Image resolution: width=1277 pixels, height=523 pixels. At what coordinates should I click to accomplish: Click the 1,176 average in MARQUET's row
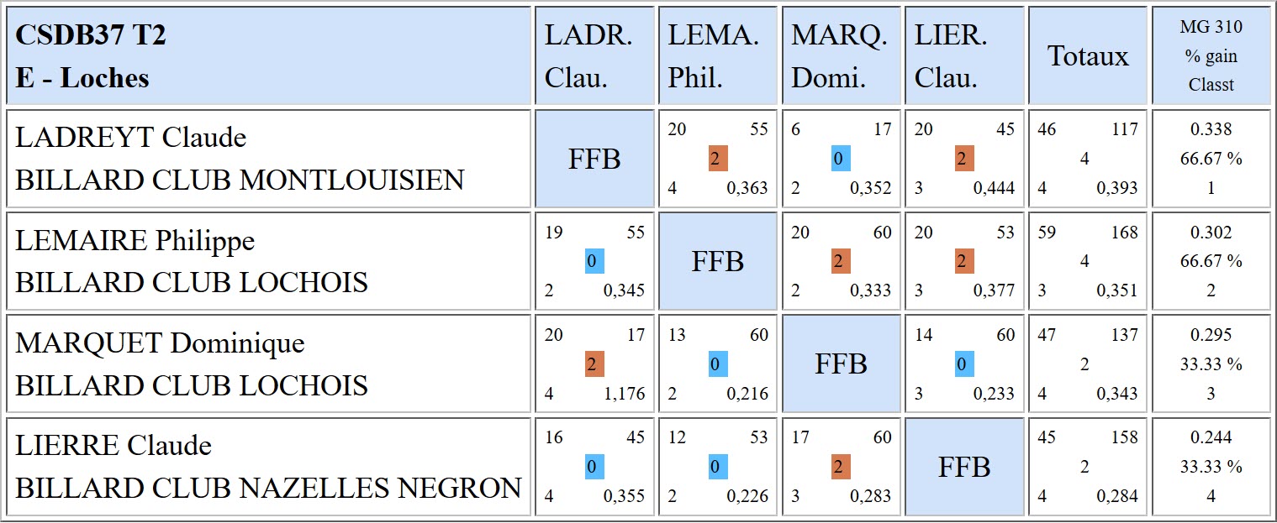[x=625, y=394]
